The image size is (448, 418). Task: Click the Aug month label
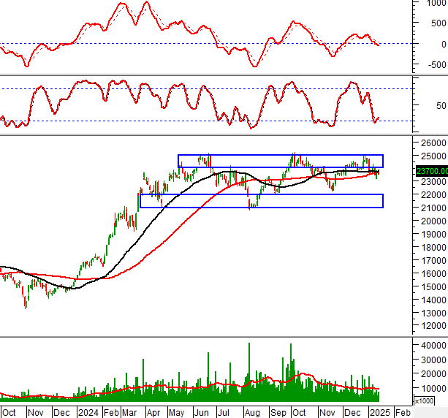[x=252, y=413]
